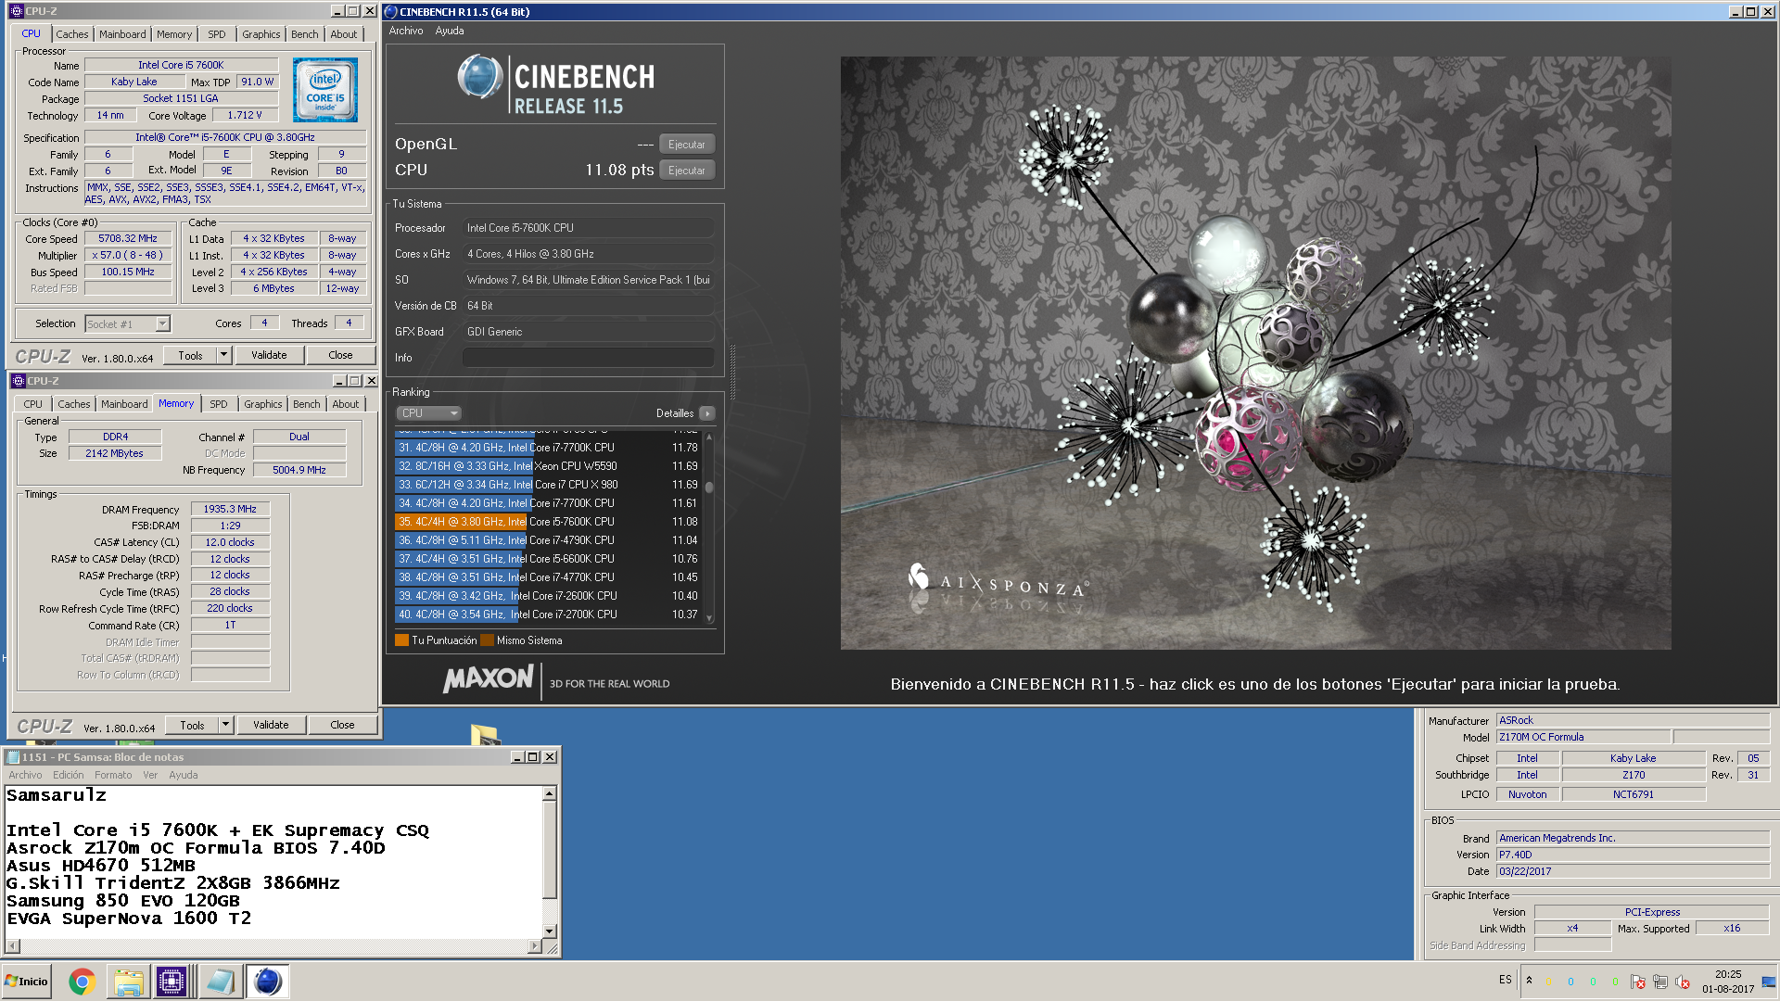This screenshot has width=1780, height=1001.
Task: Select the Cinebench taskbar icon
Action: [x=267, y=982]
